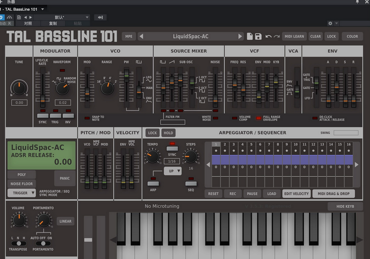Click the VCF FREQ slider
The image size is (370, 259).
[235, 87]
